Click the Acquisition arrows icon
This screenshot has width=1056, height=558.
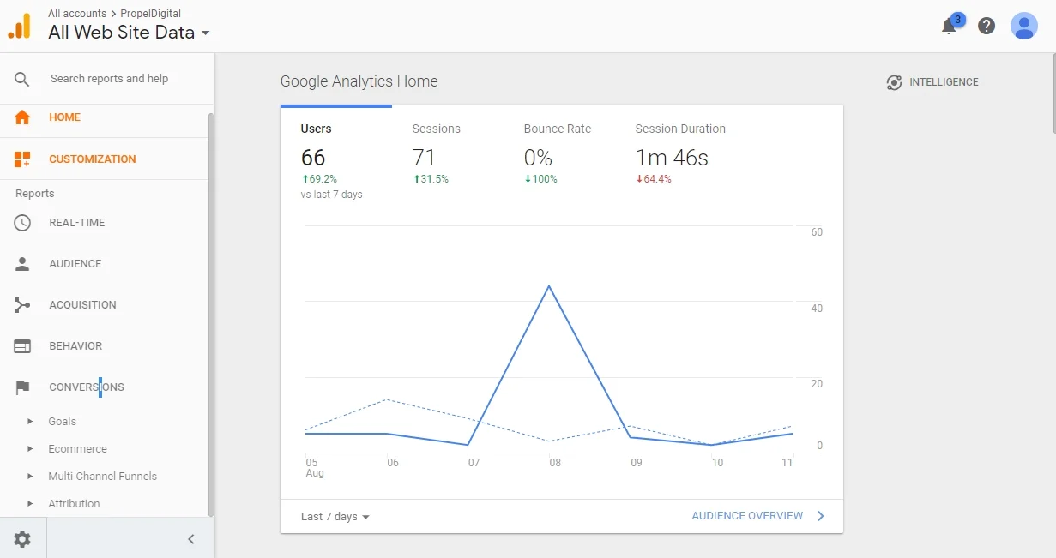pos(22,305)
